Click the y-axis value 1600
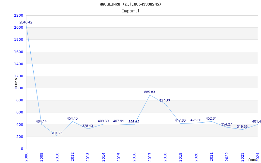Image resolution: width=261 pixels, height=163 pixels. [19, 52]
